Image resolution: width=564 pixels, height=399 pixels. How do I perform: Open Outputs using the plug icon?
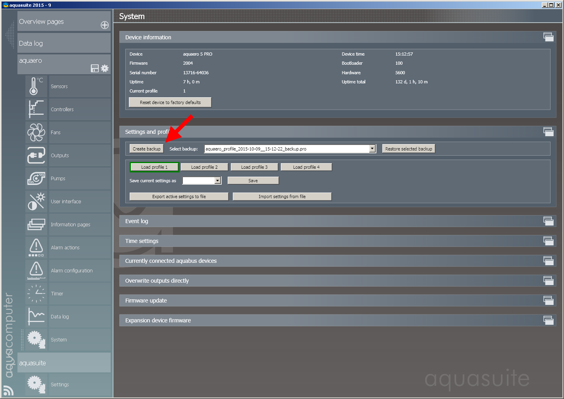pyautogui.click(x=36, y=156)
